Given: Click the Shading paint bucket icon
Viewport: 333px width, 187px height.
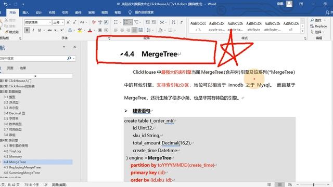Looking at the screenshot, I should coord(160,30).
